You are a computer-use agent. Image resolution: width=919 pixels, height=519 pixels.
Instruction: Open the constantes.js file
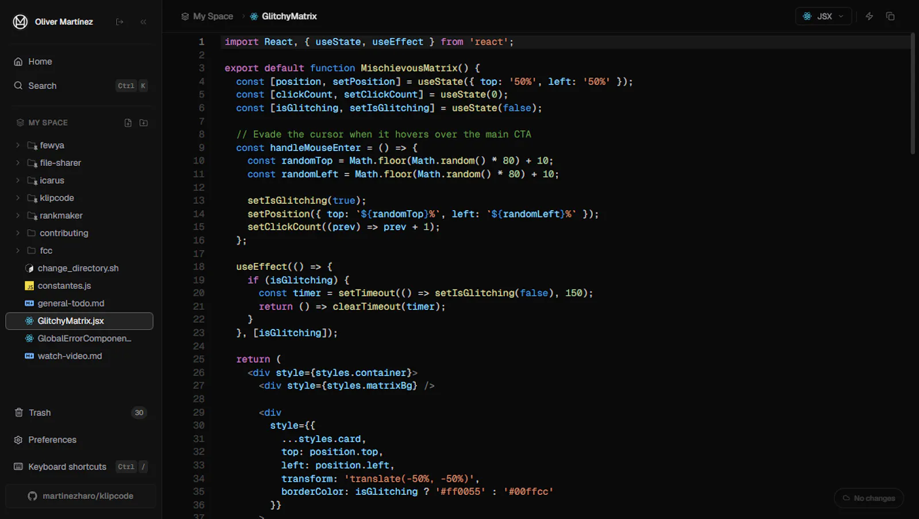[79, 286]
